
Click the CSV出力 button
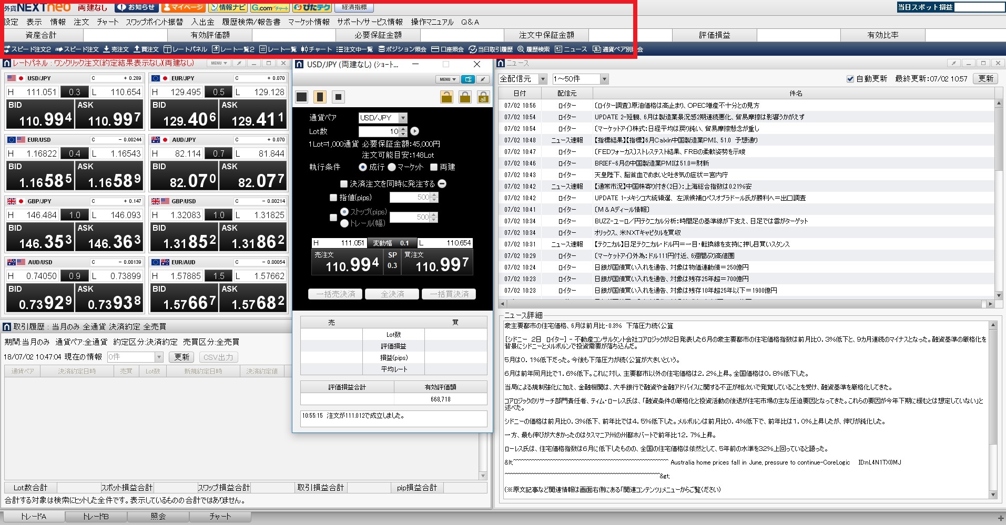(218, 357)
